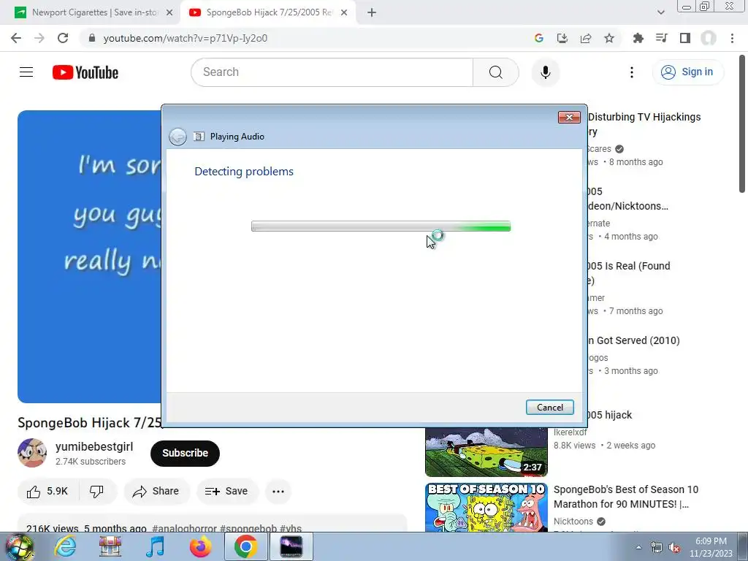Screen dimensions: 748x561
Task: Launch Firefox from taskbar
Action: coord(200,546)
